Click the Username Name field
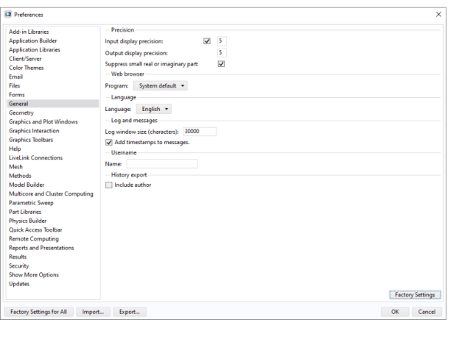This screenshot has height=342, width=459. (x=162, y=164)
